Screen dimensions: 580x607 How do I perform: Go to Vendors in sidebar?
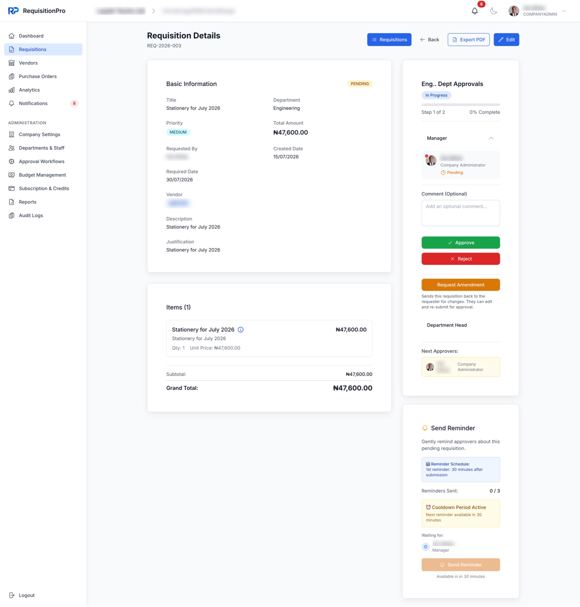coord(43,63)
